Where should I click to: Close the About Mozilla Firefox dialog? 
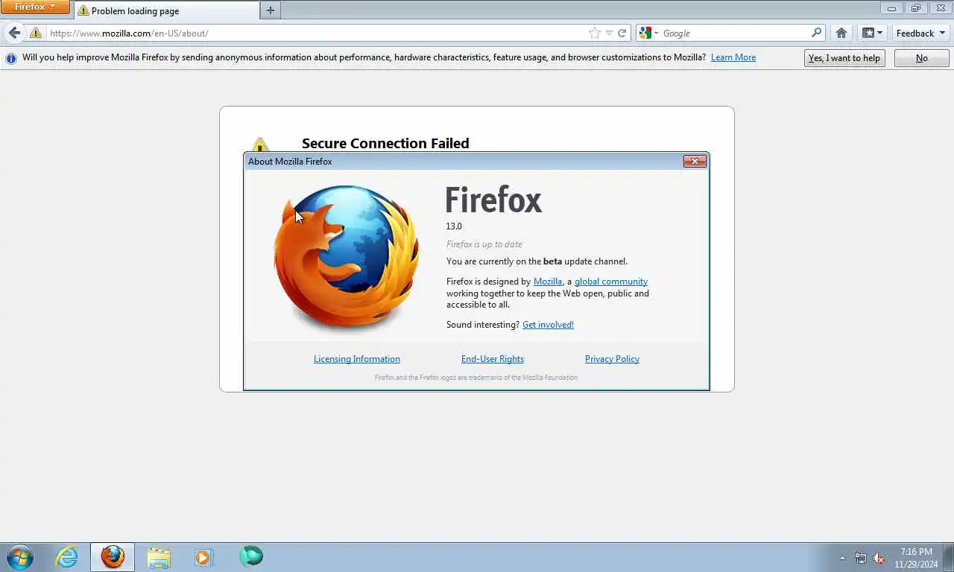[695, 161]
